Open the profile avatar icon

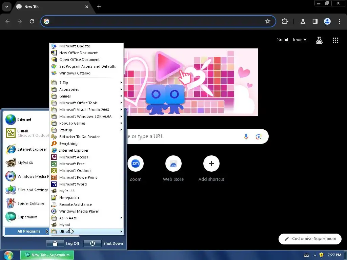327,21
